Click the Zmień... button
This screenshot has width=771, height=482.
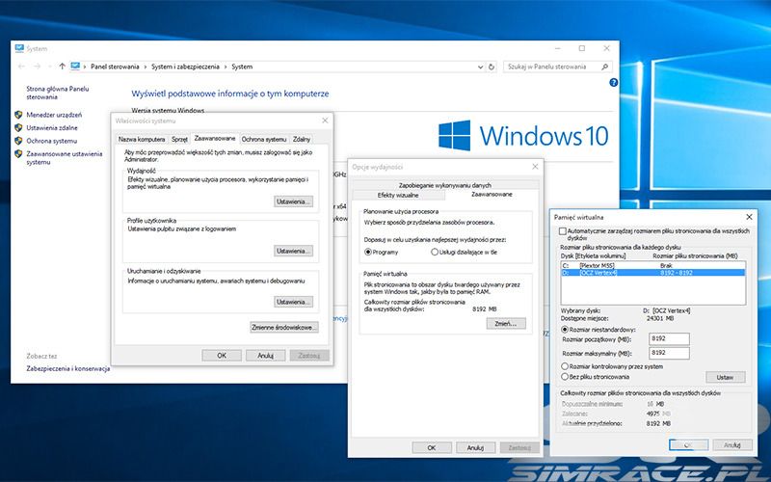pyautogui.click(x=505, y=324)
